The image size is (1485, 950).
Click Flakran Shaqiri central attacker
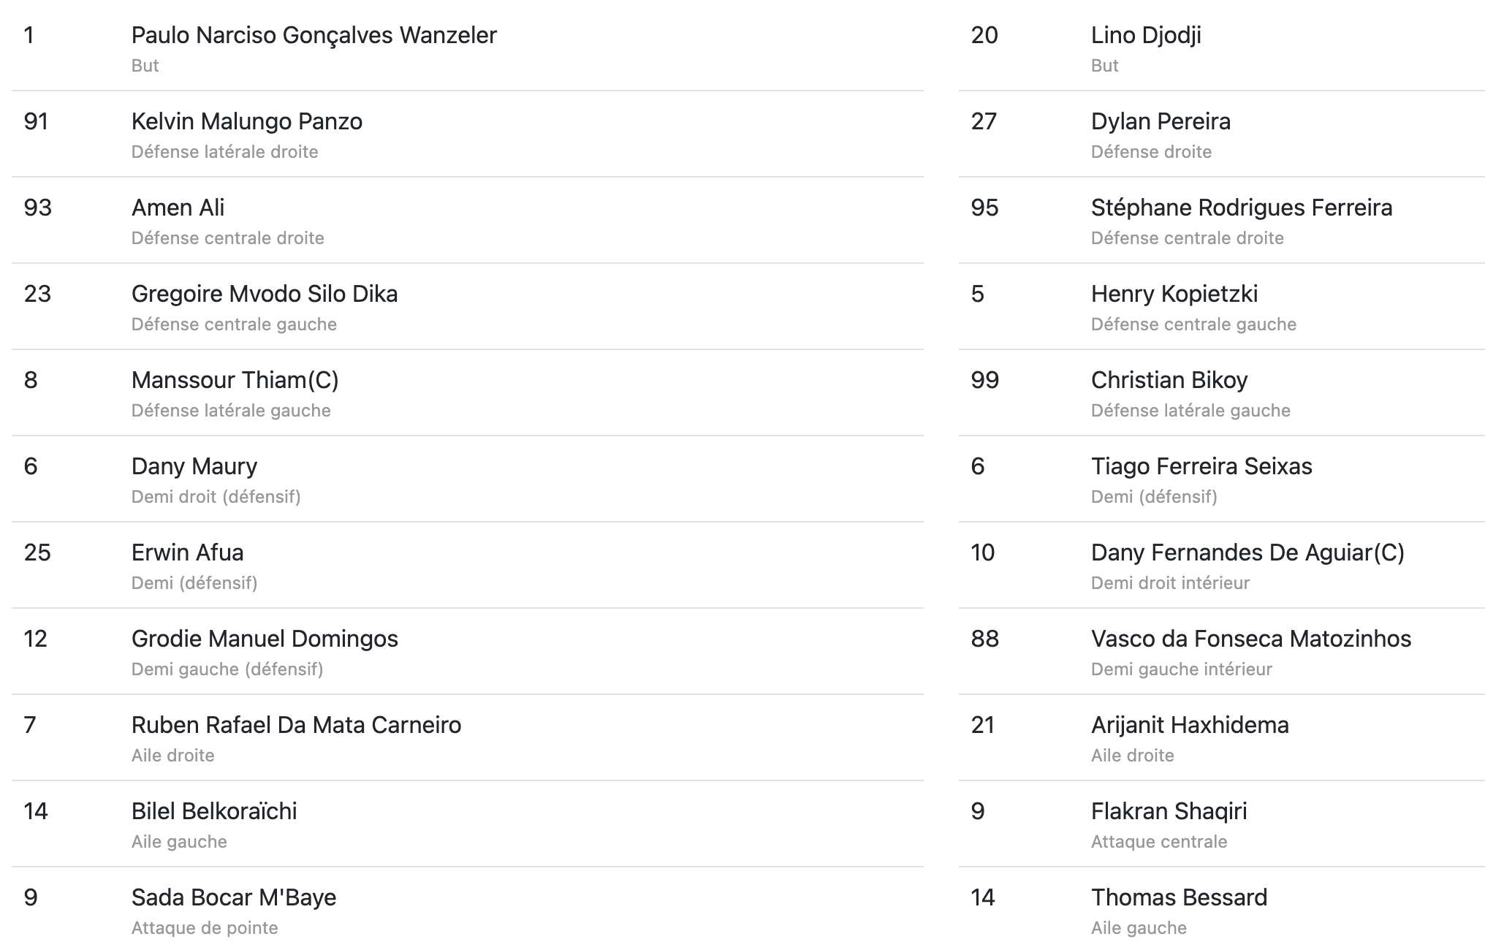1222,824
